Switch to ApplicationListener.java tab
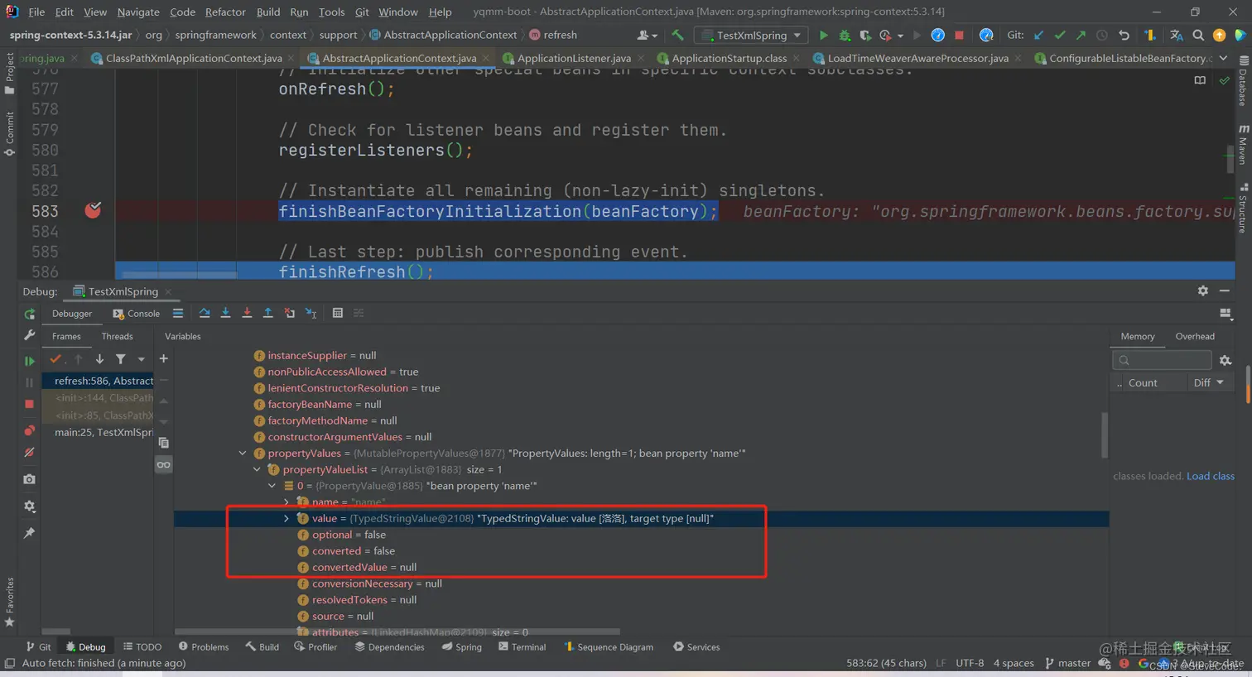Viewport: 1252px width, 677px height. tap(573, 58)
